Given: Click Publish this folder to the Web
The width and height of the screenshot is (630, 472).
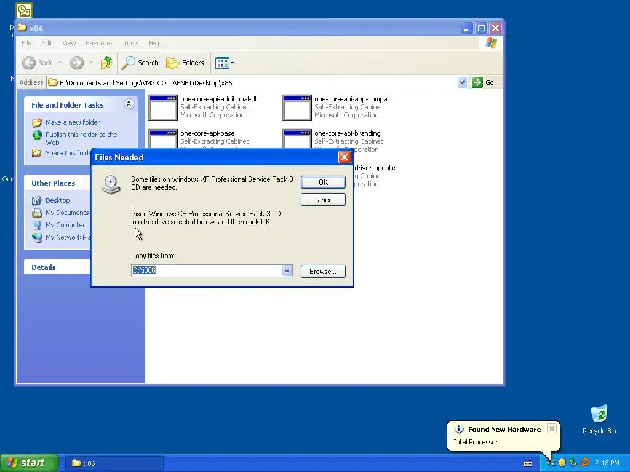Looking at the screenshot, I should coord(81,138).
